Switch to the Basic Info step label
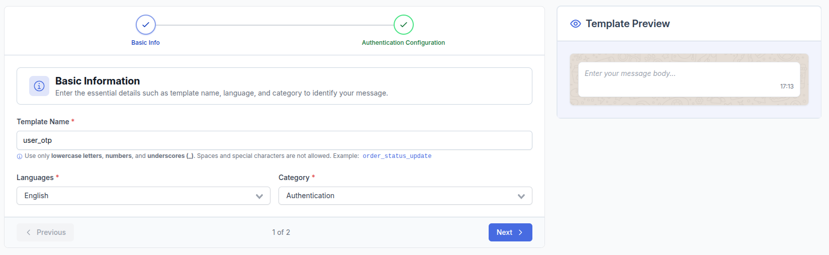The height and width of the screenshot is (255, 829). (145, 43)
